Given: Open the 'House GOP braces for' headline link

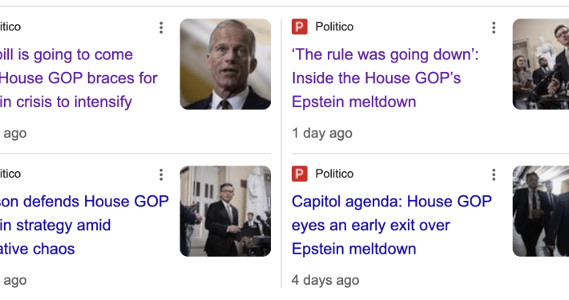Looking at the screenshot, I should click(79, 78).
